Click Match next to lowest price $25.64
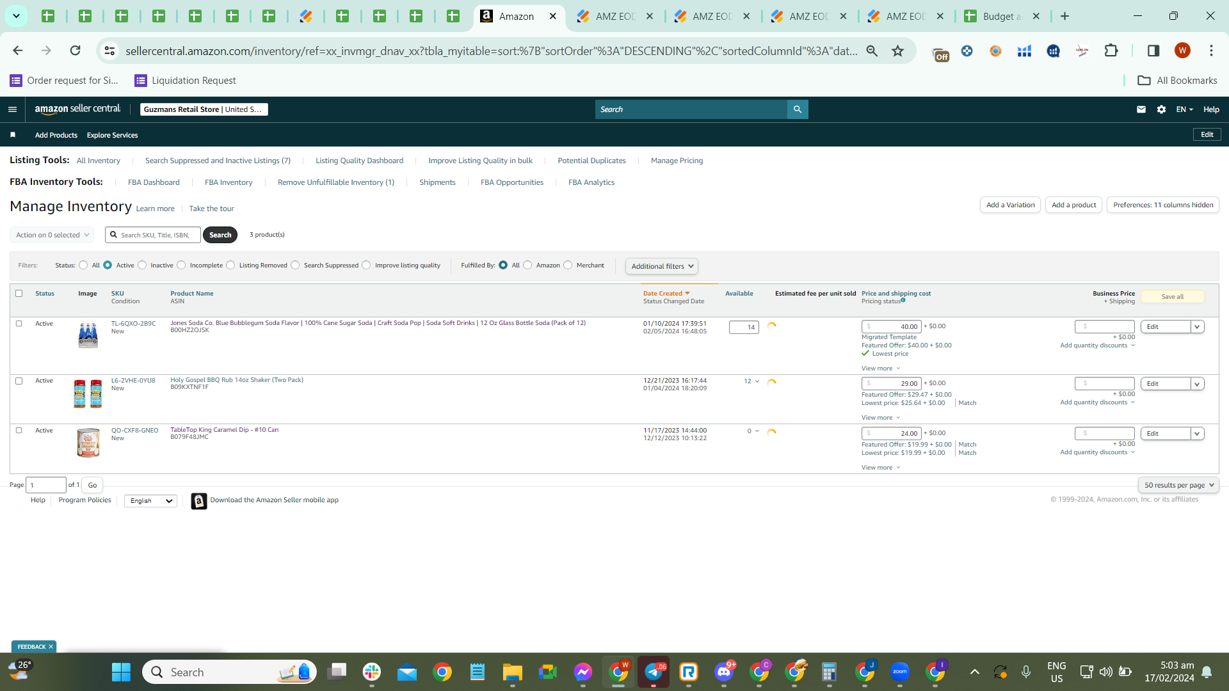Image resolution: width=1229 pixels, height=691 pixels. 967,403
